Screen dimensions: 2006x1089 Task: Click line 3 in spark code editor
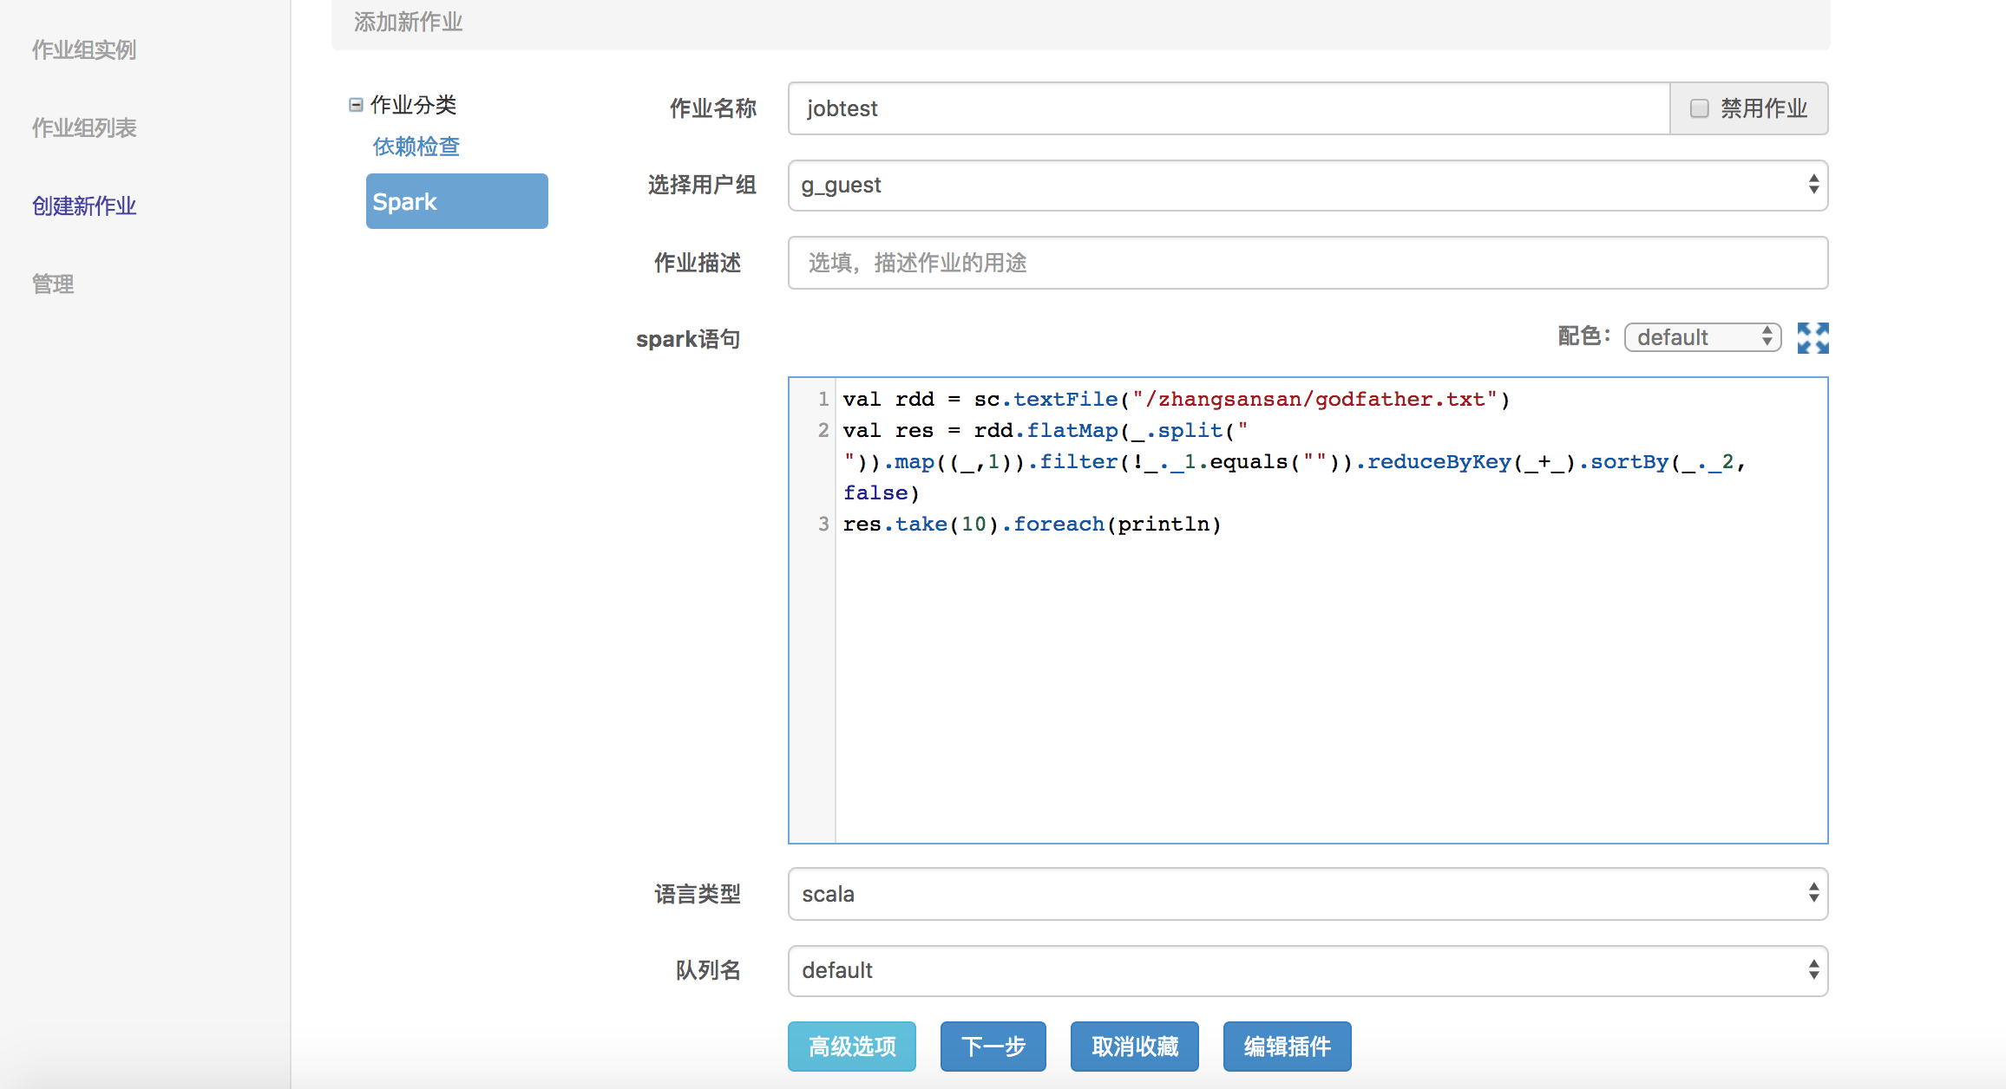(1031, 525)
